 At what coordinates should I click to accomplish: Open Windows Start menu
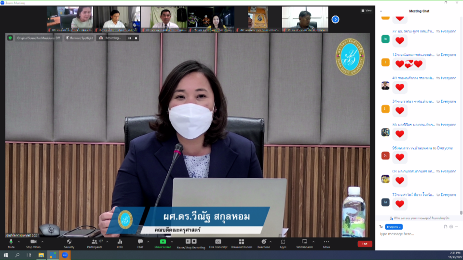(x=6, y=255)
